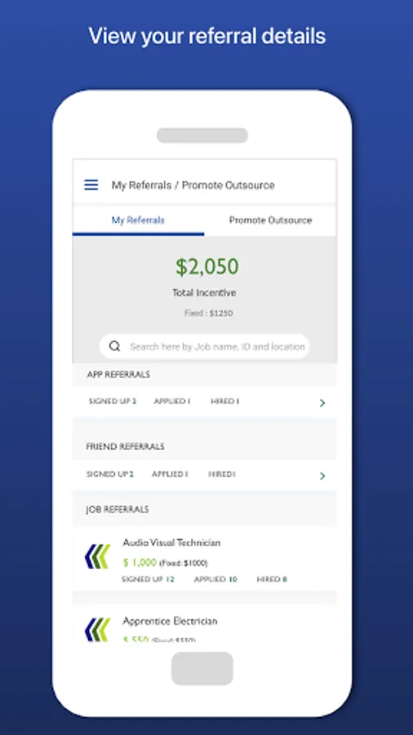Select SIGNED UP count under Friend Referrals
The width and height of the screenshot is (413, 735).
pos(110,474)
